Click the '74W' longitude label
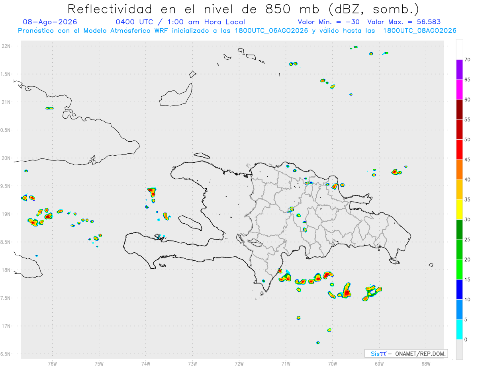Image resolution: width=478 pixels, height=369 pixels. point(146,363)
